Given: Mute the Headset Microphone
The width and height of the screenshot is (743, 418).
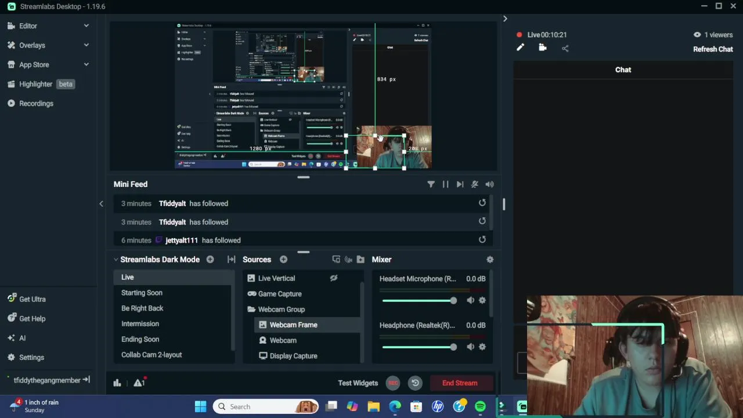Looking at the screenshot, I should [470, 300].
